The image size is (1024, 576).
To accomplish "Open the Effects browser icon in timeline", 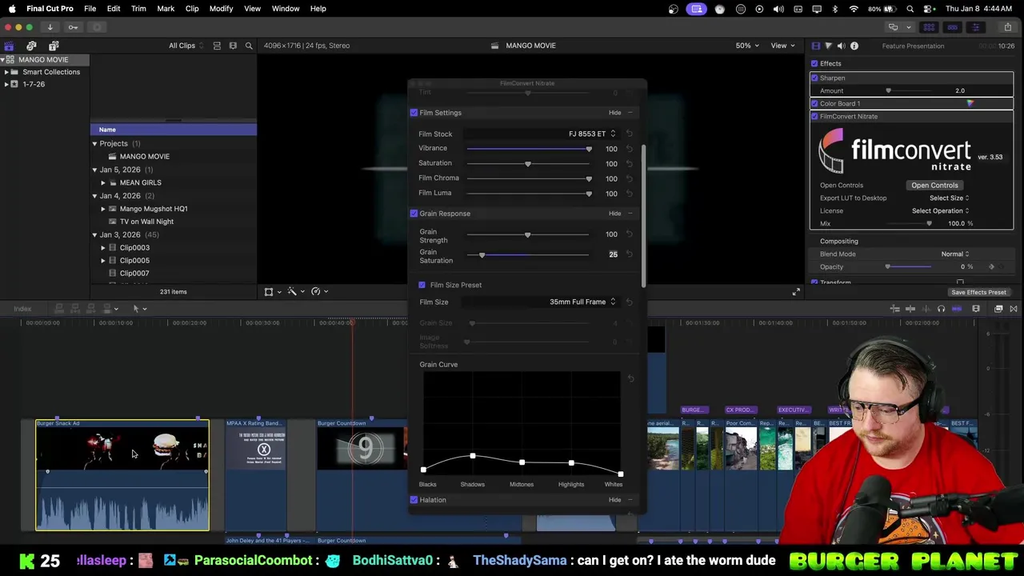I will click(998, 309).
